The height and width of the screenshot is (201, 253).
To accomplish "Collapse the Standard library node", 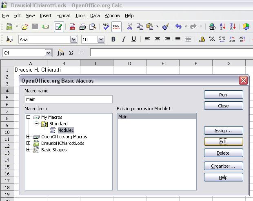I will click(37, 124).
